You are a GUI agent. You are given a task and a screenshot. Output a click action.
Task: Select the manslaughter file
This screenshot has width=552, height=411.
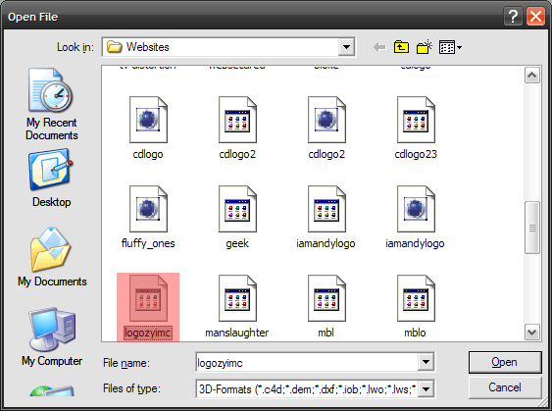coord(237,307)
